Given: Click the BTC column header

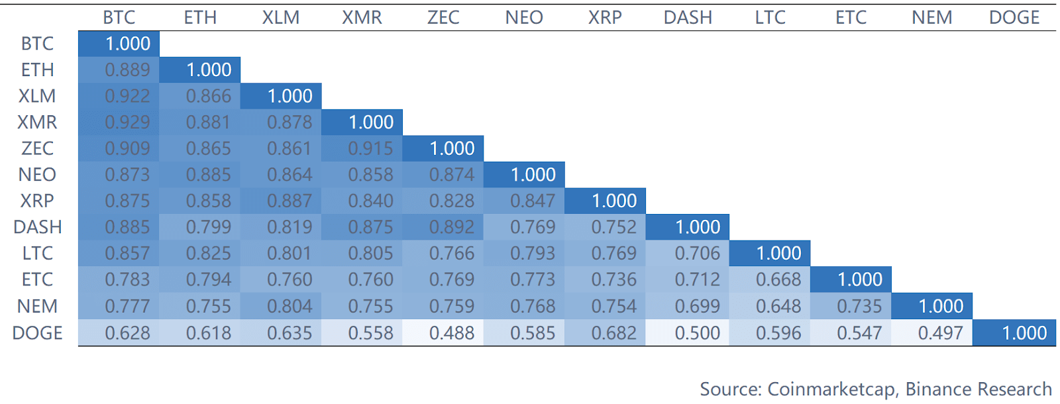Looking at the screenshot, I should [x=119, y=17].
